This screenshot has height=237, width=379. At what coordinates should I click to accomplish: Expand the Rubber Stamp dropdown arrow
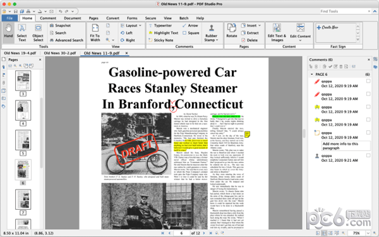(x=217, y=40)
